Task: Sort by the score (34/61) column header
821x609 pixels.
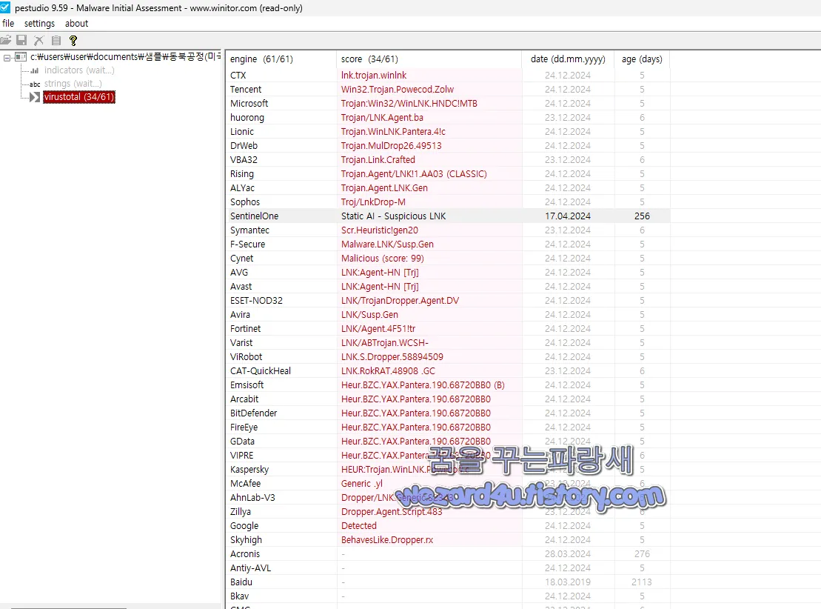Action: [429, 59]
